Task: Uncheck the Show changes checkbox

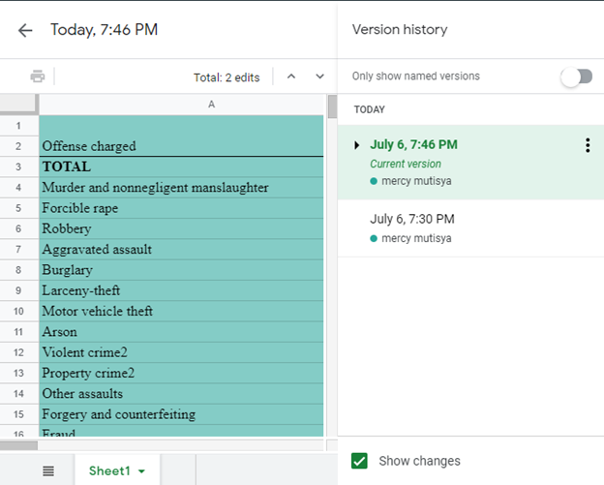Action: pyautogui.click(x=359, y=461)
